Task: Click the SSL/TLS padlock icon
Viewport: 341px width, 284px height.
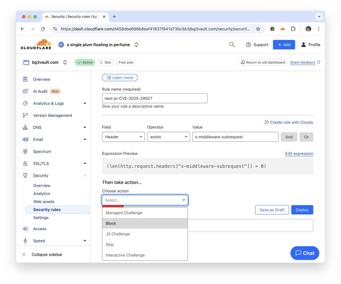Action: (x=25, y=164)
